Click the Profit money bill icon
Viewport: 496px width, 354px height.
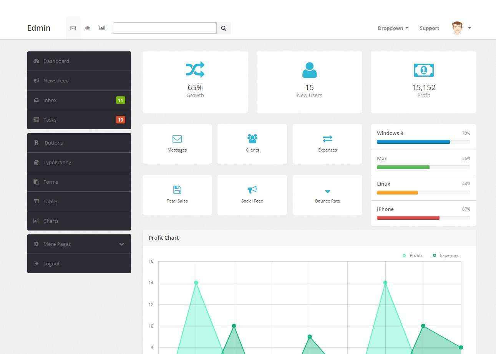point(423,70)
